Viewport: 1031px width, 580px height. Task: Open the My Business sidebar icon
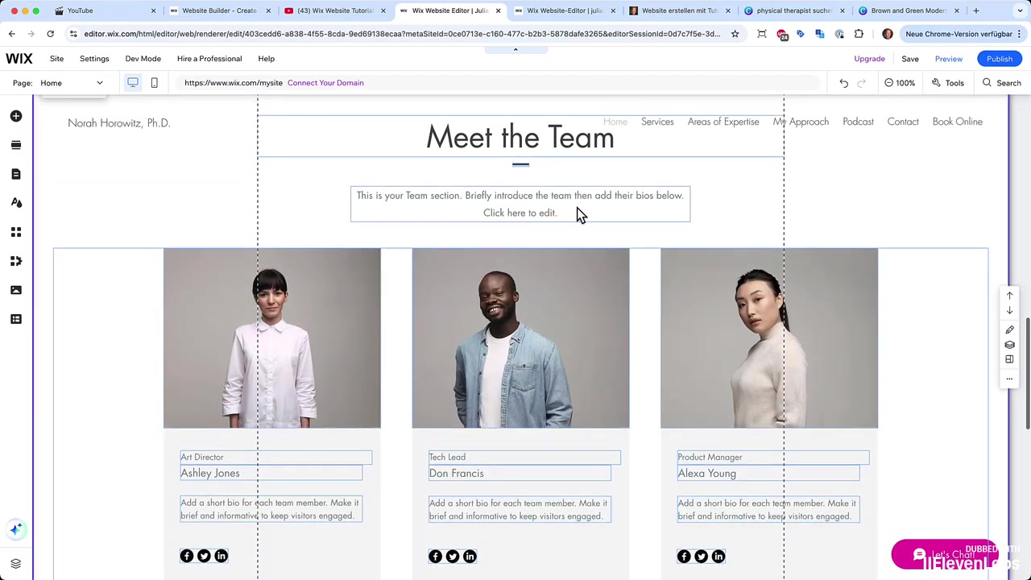pos(16,261)
